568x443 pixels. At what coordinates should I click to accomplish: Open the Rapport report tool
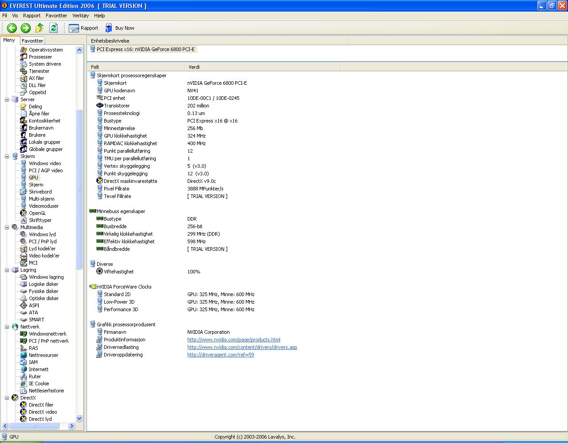tap(83, 28)
